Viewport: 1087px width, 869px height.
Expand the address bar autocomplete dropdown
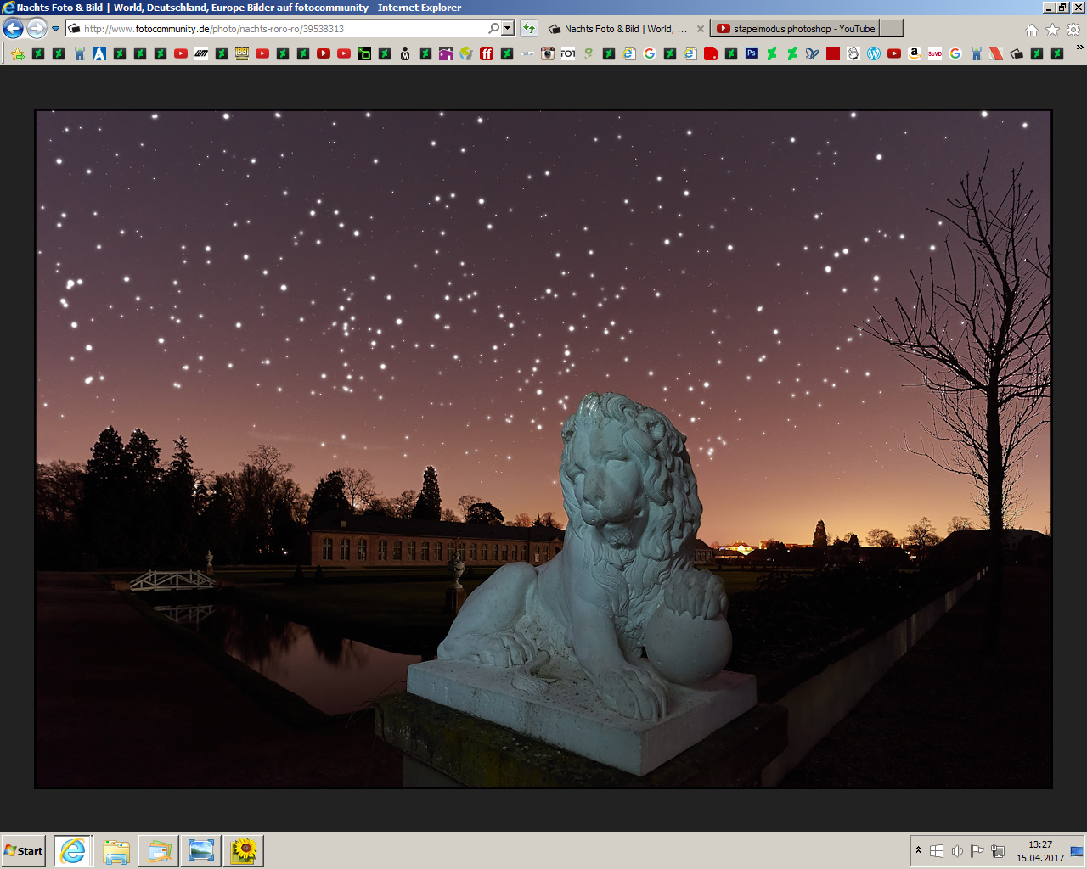[508, 29]
